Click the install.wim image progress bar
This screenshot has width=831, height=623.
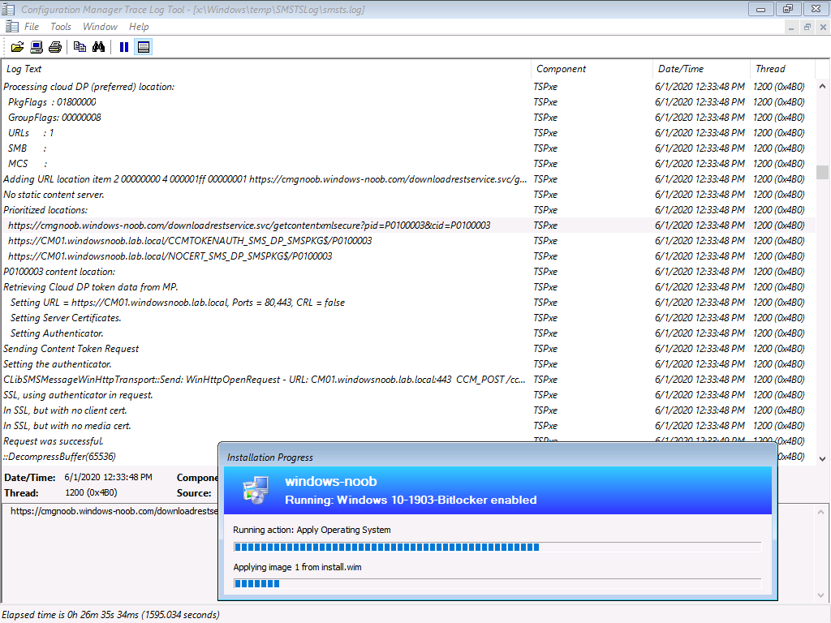click(497, 584)
